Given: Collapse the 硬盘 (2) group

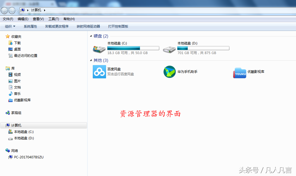Looking at the screenshot, I should point(91,36).
